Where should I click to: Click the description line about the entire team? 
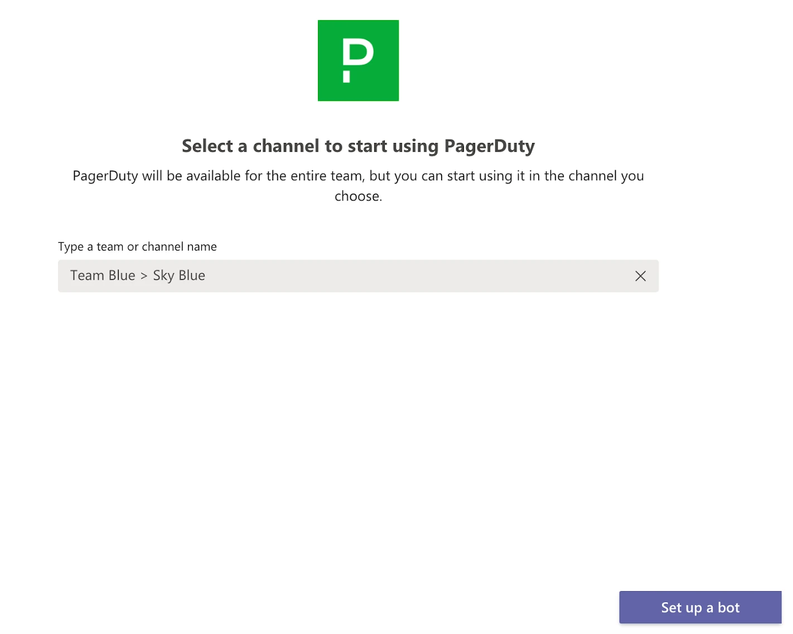(358, 176)
